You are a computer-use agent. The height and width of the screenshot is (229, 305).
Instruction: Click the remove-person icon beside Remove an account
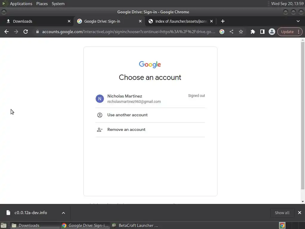click(x=99, y=130)
